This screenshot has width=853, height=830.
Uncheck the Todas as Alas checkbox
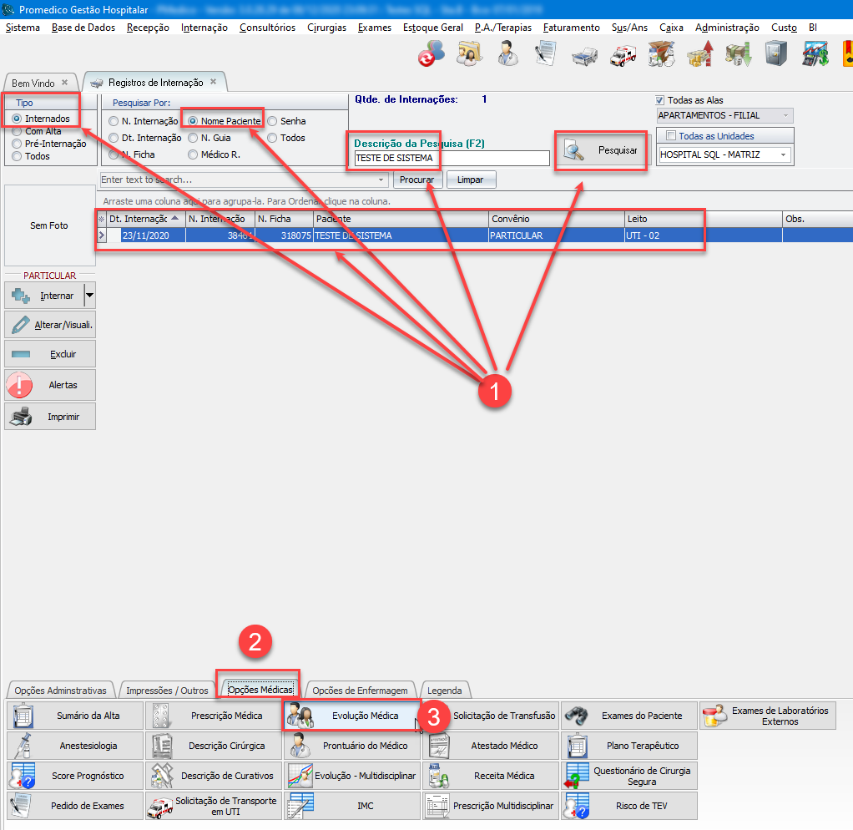click(661, 100)
